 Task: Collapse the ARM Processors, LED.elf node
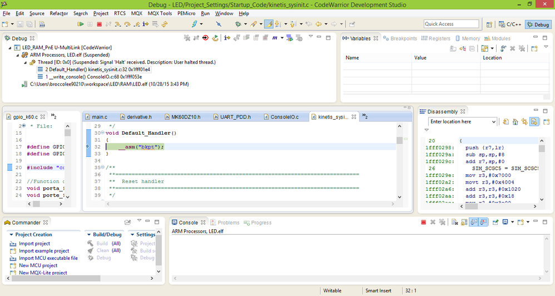pyautogui.click(x=18, y=55)
